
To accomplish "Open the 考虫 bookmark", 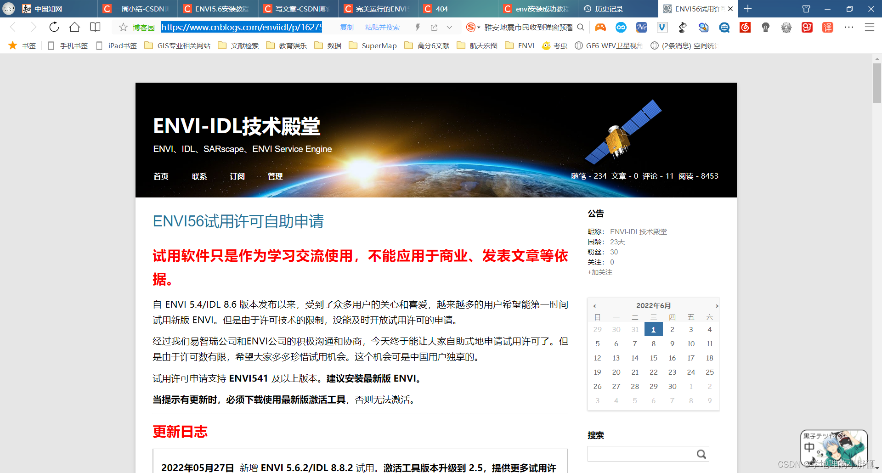I will pos(555,45).
